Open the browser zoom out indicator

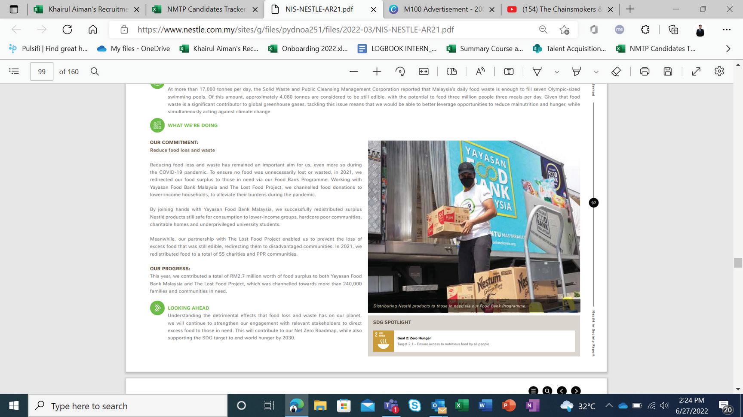pyautogui.click(x=543, y=29)
